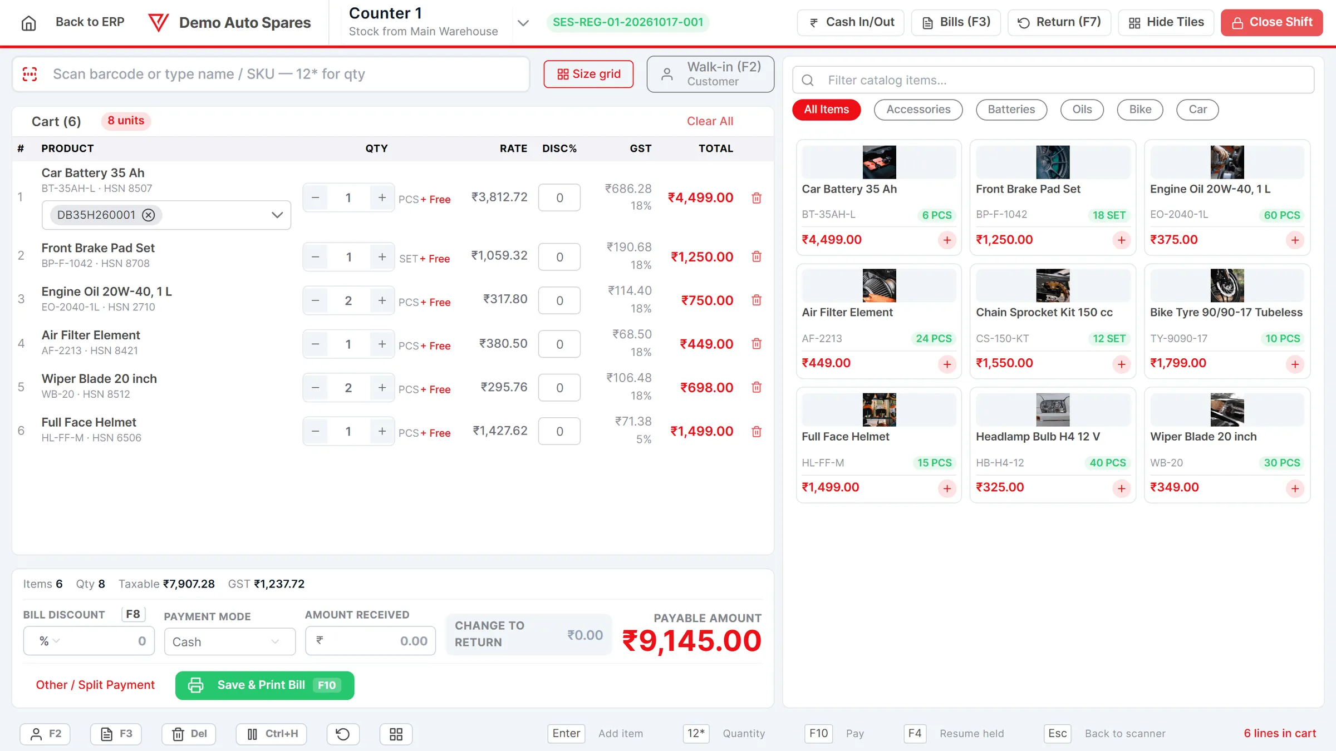Decrease Car Battery quantity with minus
The image size is (1336, 751).
(x=316, y=197)
